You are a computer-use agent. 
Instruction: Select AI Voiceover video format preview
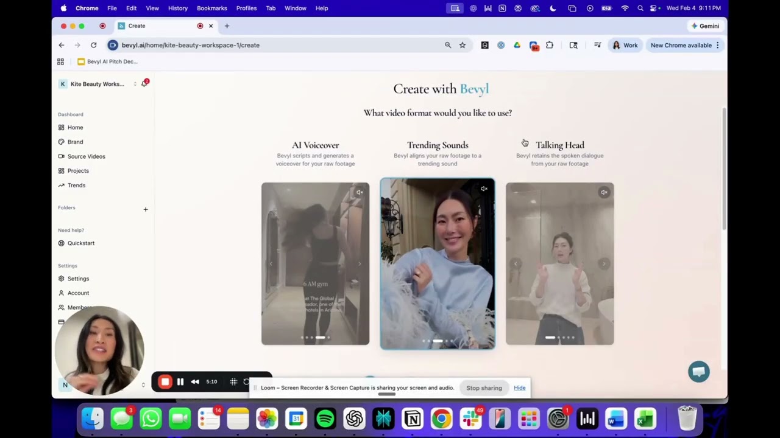(315, 263)
